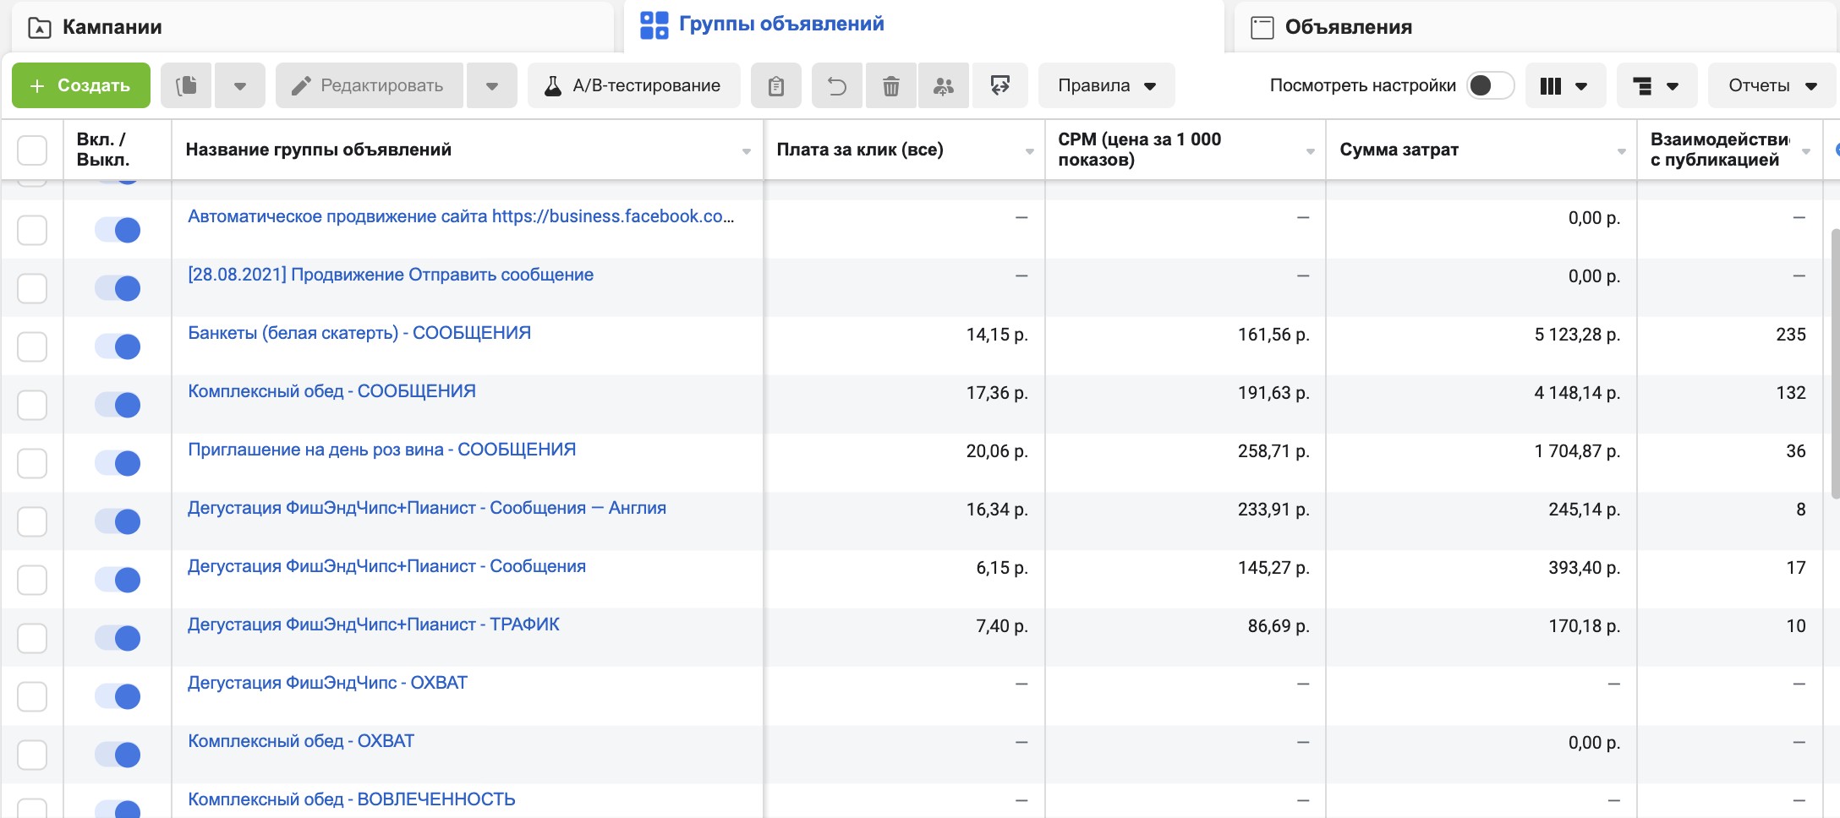
Task: Open Плата за клик (все) column arrow
Action: 1030,151
